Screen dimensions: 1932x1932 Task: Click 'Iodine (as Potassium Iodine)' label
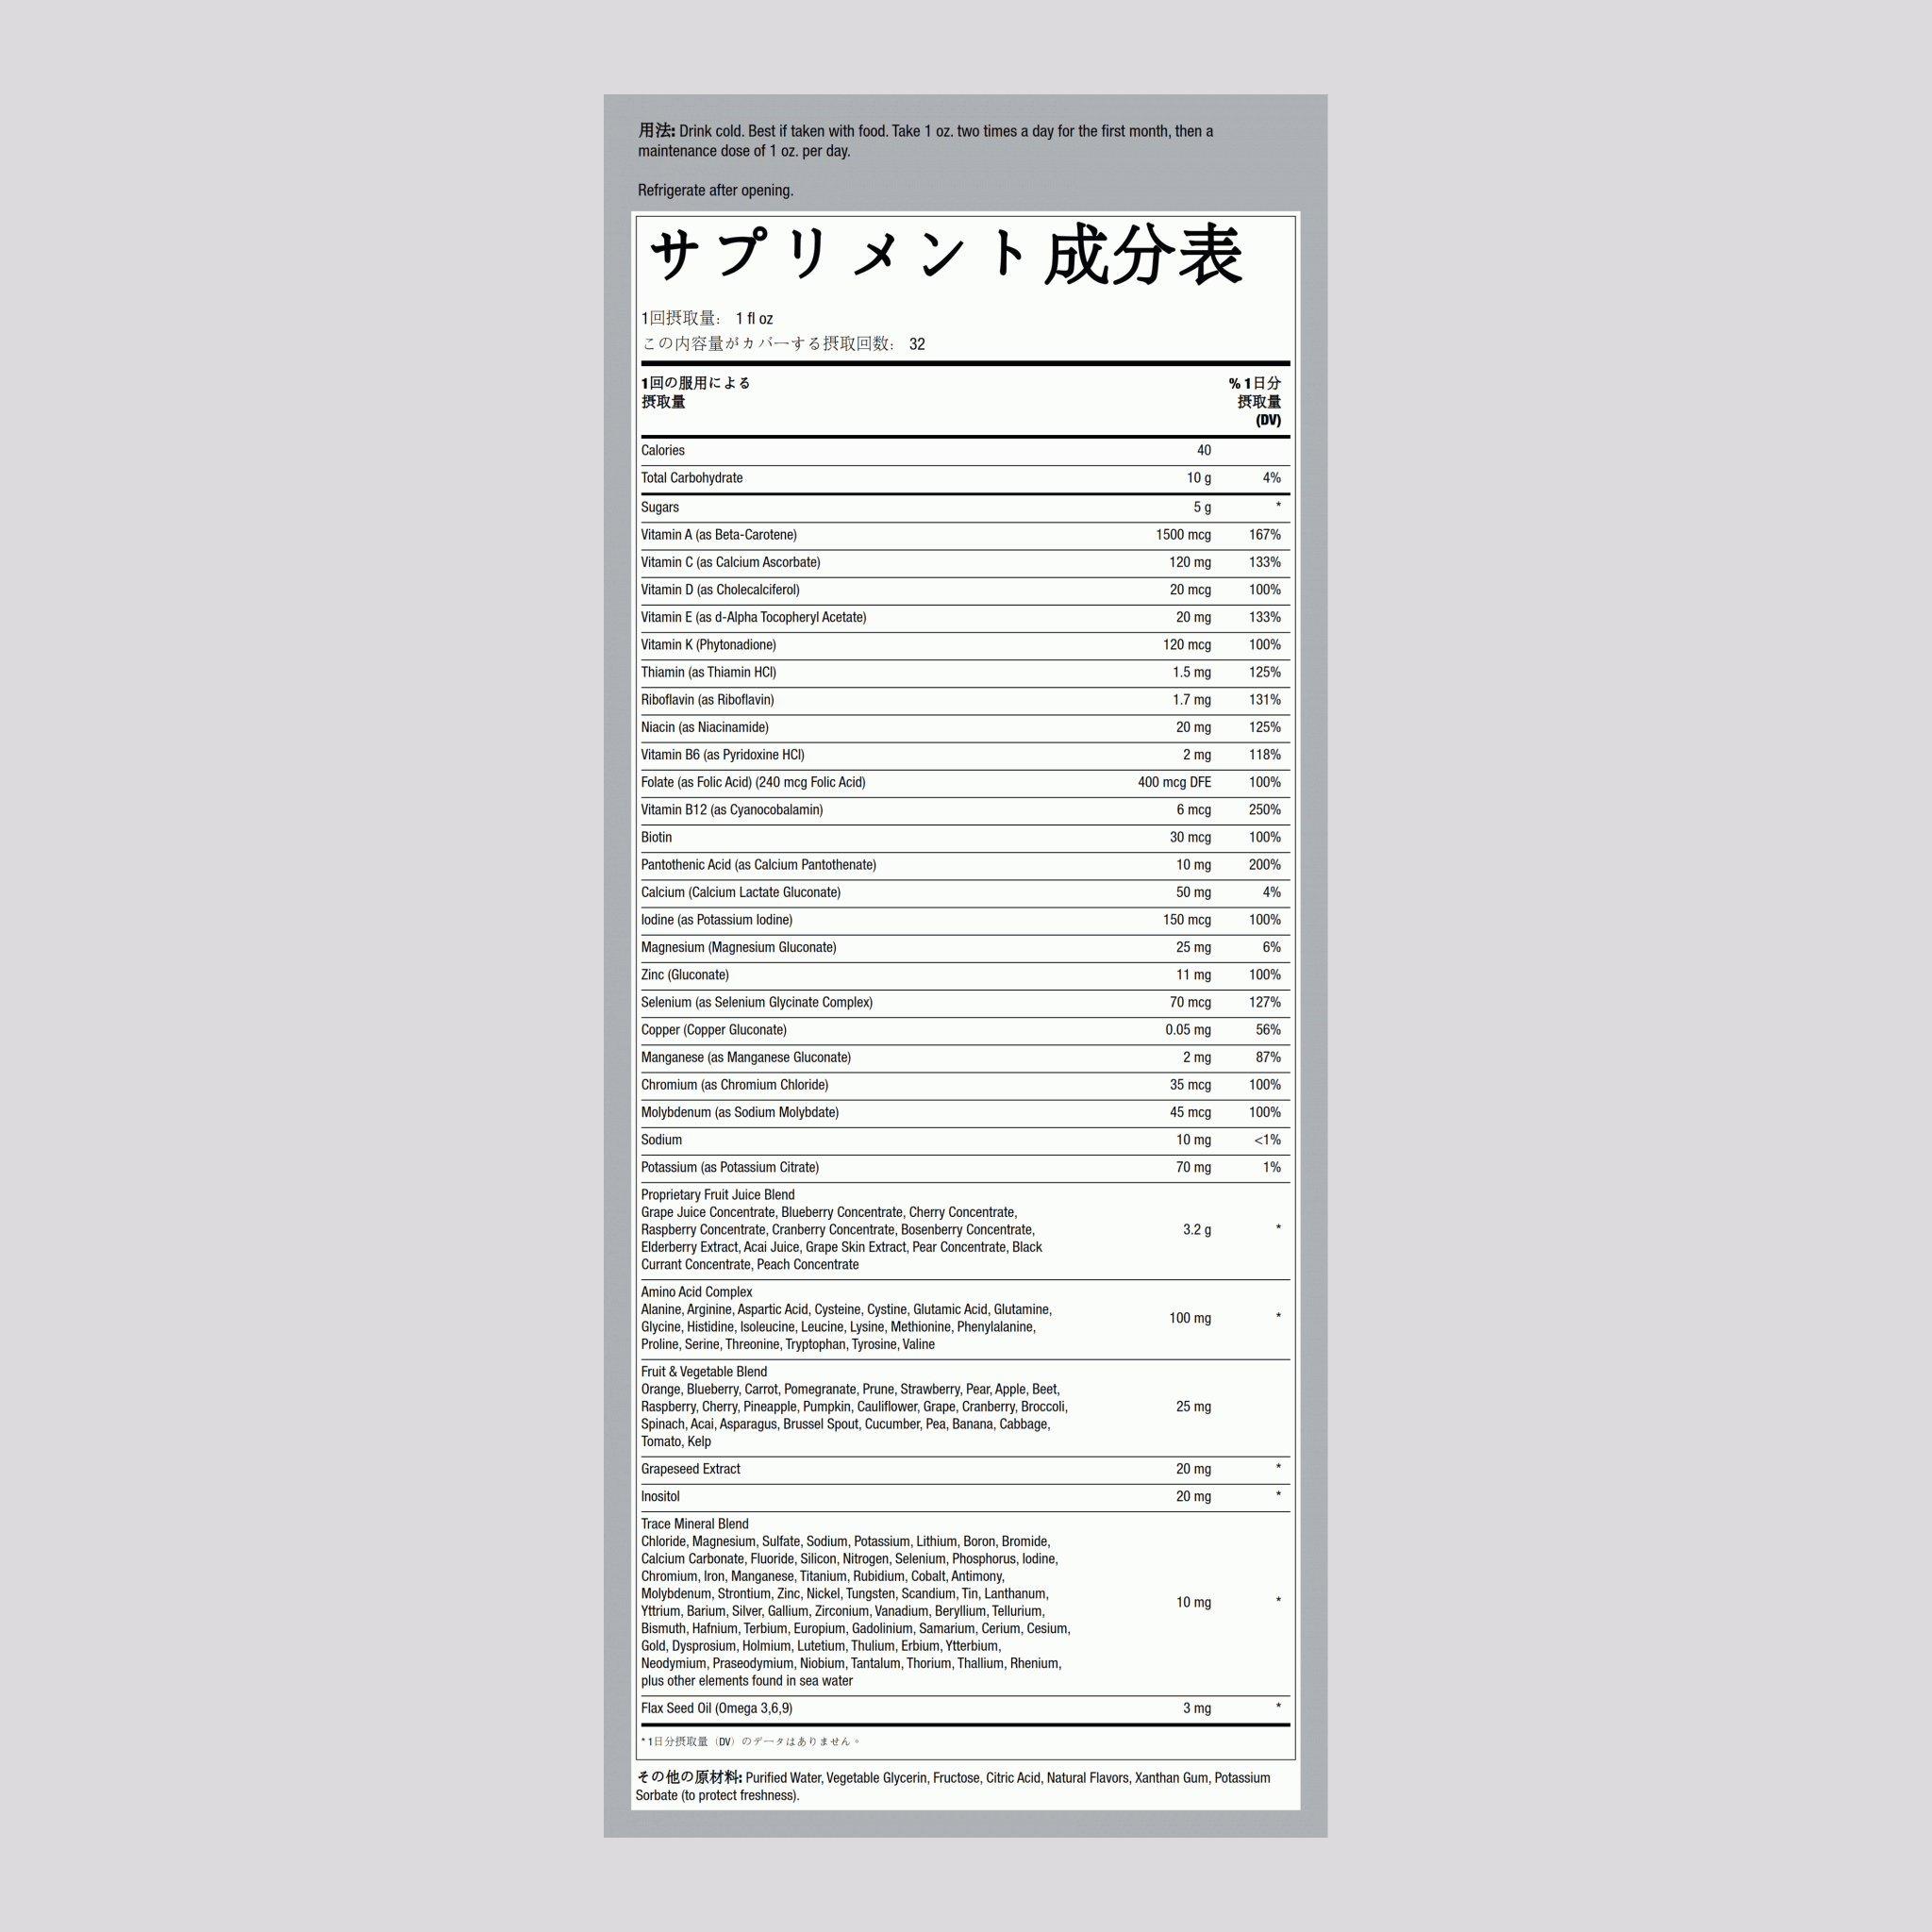(717, 920)
